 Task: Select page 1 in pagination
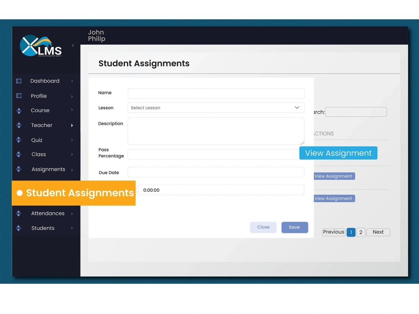tap(351, 232)
